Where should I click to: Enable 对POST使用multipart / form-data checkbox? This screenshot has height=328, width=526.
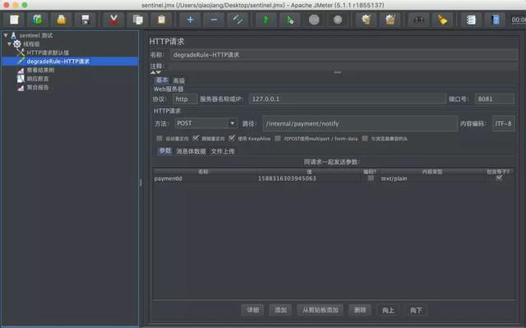pos(278,139)
